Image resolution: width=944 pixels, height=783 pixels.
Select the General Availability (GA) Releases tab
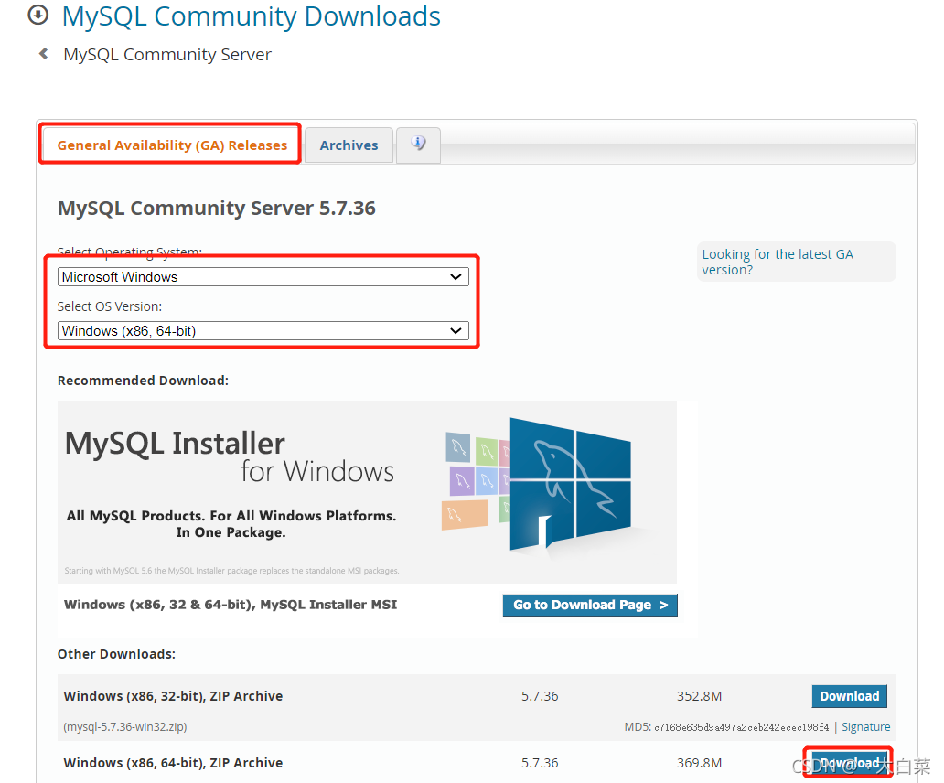(x=172, y=145)
